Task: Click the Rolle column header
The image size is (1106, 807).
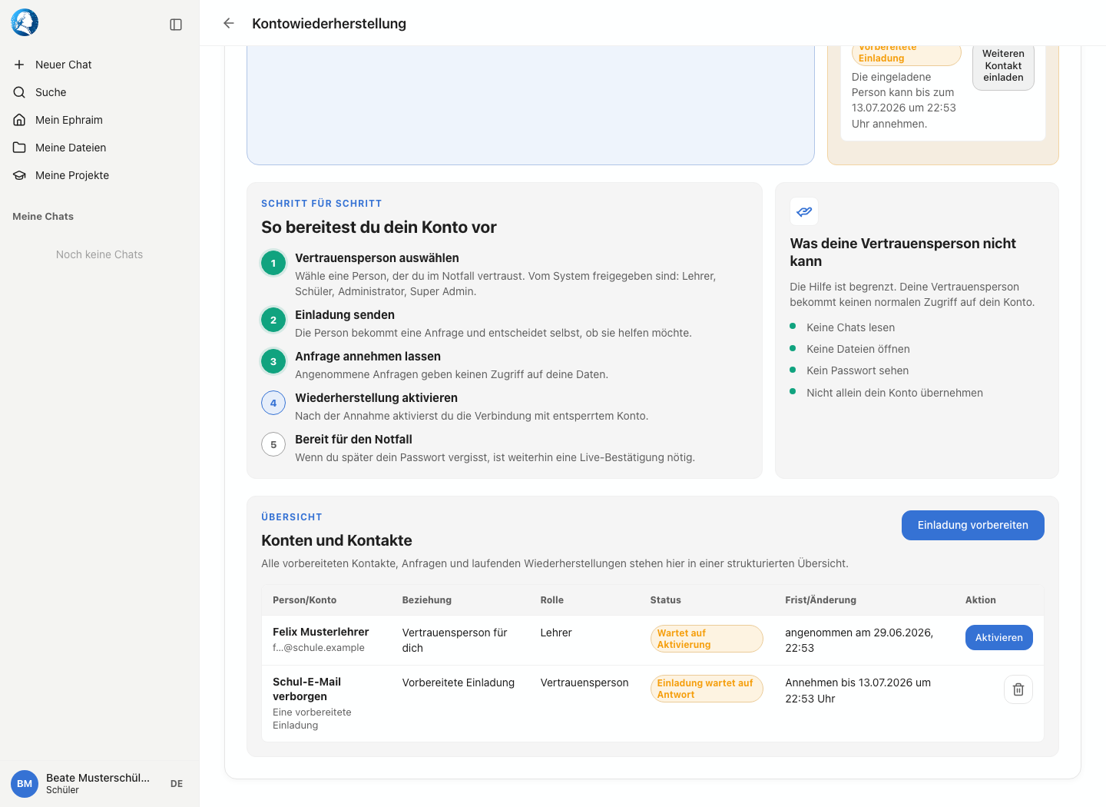Action: coord(551,600)
